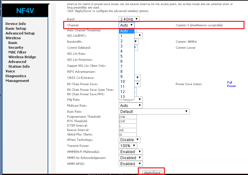Image resolution: width=248 pixels, height=175 pixels.
Task: Choose channel 1 from the list
Action: 126,36
